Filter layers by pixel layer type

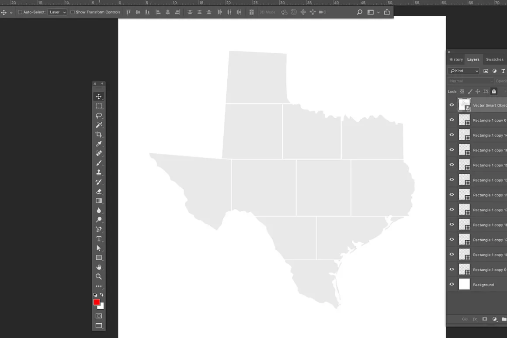point(486,71)
